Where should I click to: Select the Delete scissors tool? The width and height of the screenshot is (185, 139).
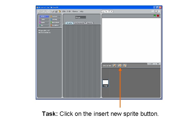point(106,12)
